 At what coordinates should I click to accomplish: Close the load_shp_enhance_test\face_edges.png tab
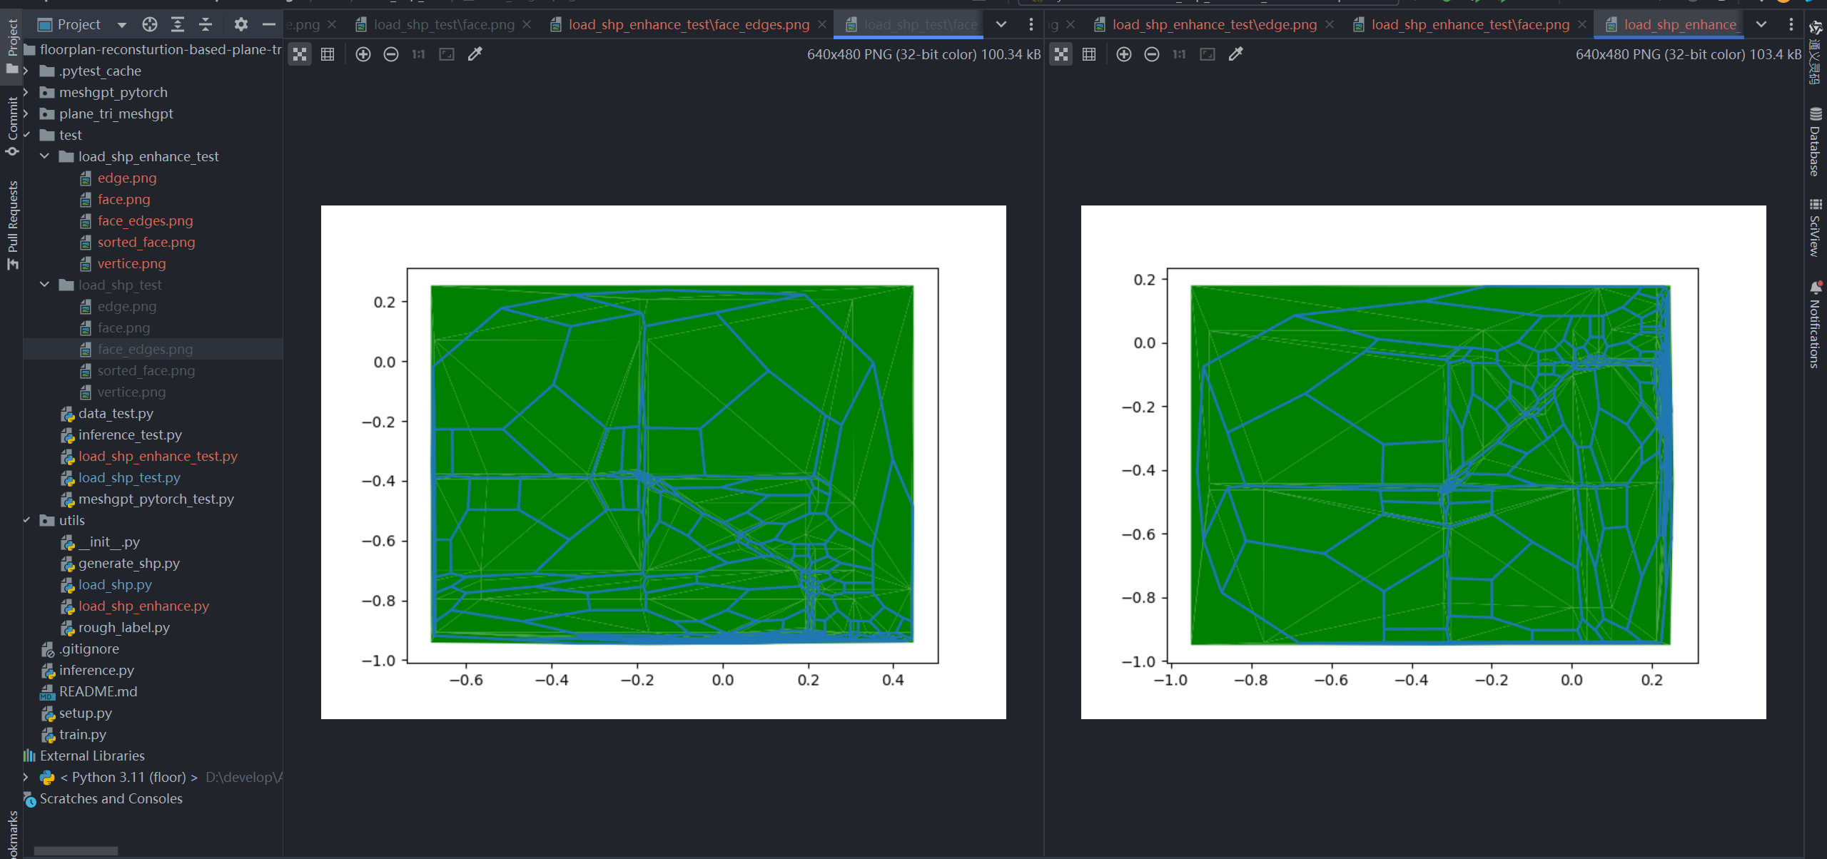[x=822, y=24]
